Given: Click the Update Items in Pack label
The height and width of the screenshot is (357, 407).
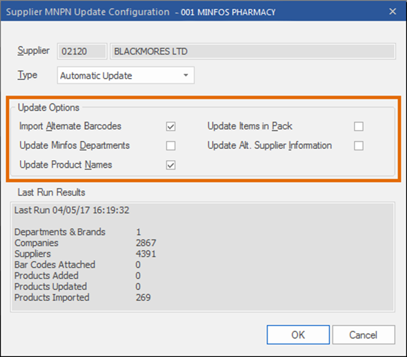Looking at the screenshot, I should pos(250,126).
